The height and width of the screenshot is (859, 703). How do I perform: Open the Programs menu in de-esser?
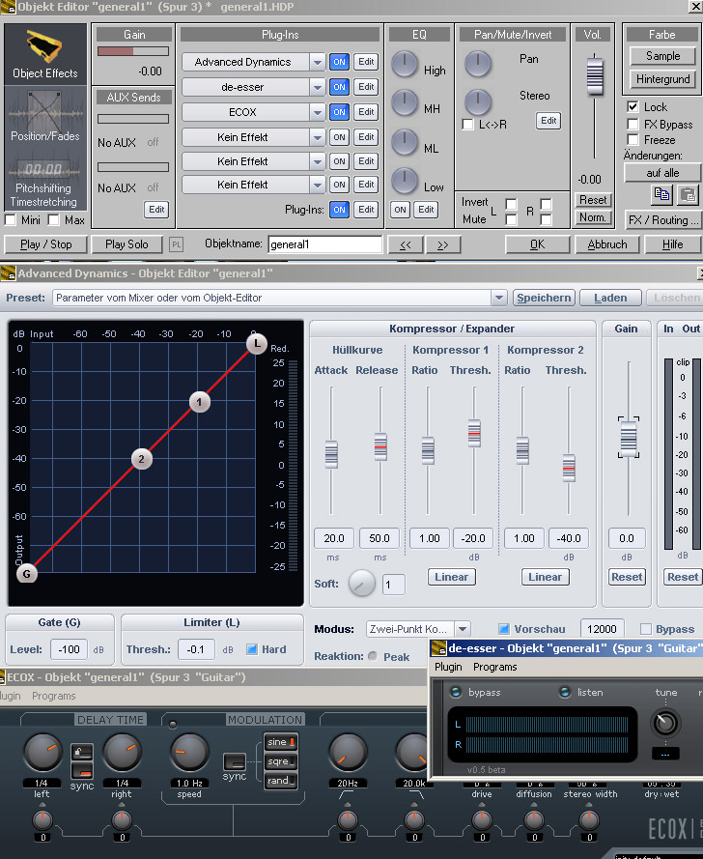(494, 667)
